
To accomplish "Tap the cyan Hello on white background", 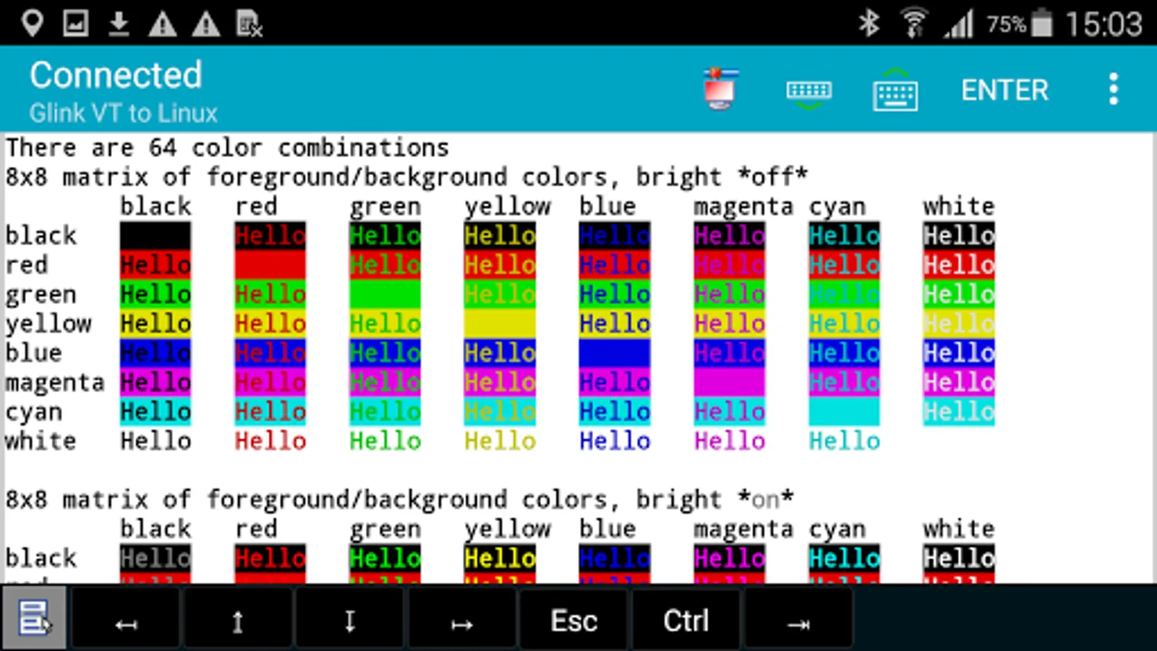I will [x=844, y=441].
